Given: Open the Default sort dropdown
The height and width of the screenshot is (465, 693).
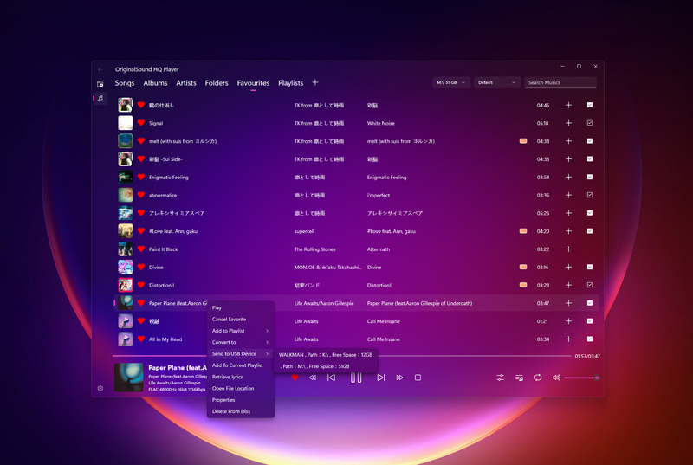Looking at the screenshot, I should coord(497,82).
